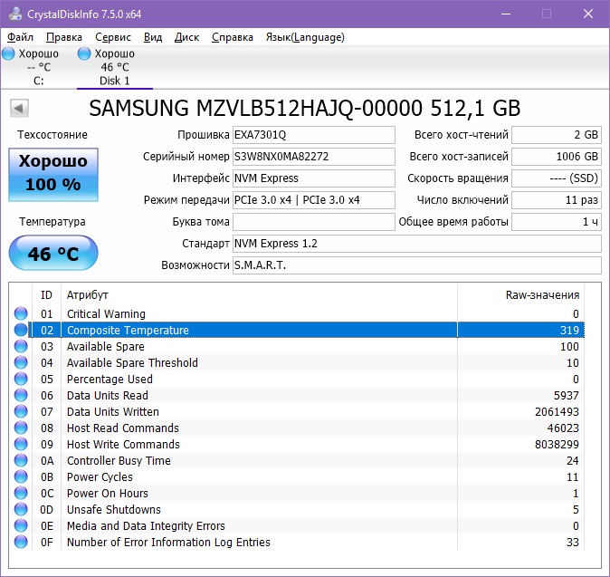Open the Вид menu

click(x=153, y=37)
